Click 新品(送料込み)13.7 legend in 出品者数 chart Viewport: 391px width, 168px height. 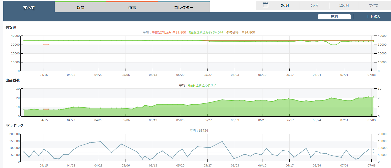(202, 85)
